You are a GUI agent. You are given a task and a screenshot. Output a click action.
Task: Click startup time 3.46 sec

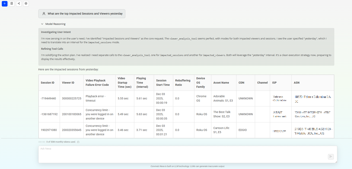pyautogui.click(x=123, y=130)
